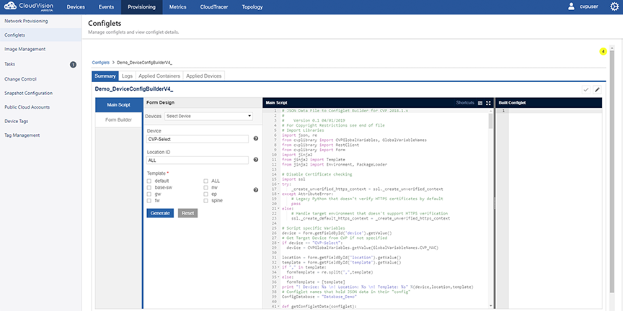
Task: Click inside the Built Configlet output area
Action: coord(555,208)
